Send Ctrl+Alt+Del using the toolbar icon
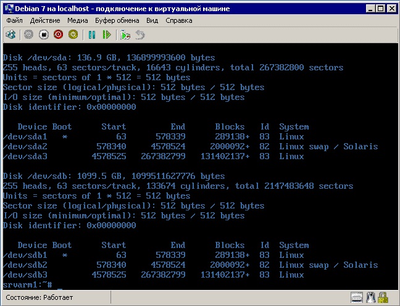The image size is (400, 306). [10, 35]
